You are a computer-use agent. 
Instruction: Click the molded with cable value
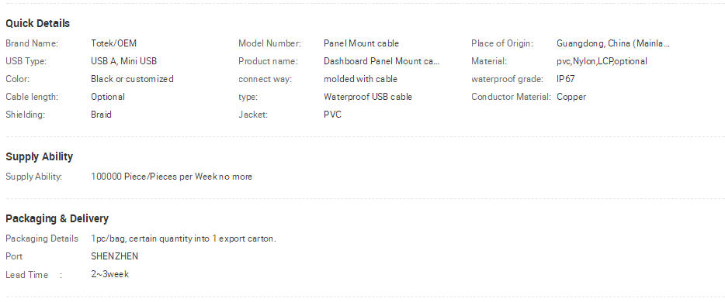coord(361,79)
